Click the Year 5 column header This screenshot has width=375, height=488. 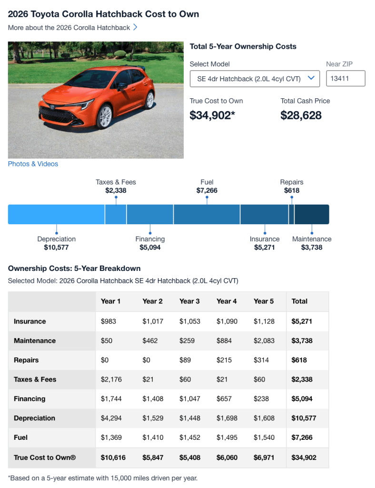click(x=264, y=301)
